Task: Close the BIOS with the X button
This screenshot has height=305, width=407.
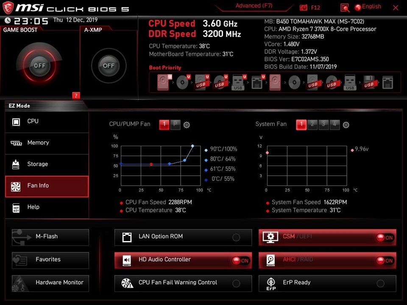Action: pyautogui.click(x=396, y=8)
